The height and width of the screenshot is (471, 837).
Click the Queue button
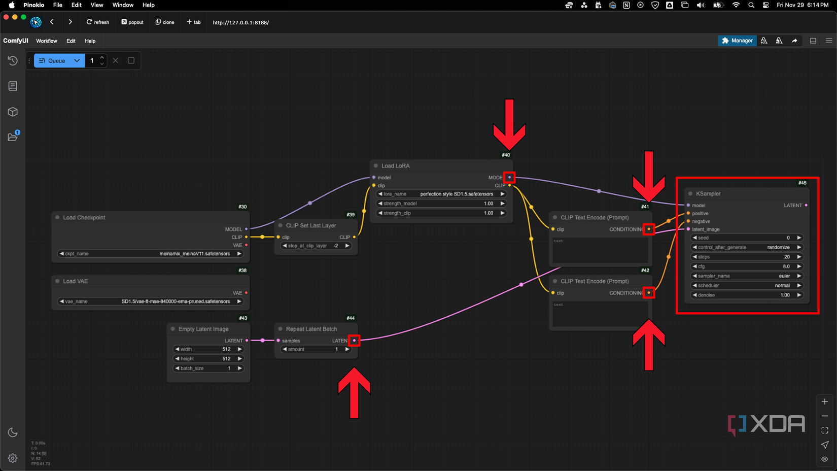(52, 61)
